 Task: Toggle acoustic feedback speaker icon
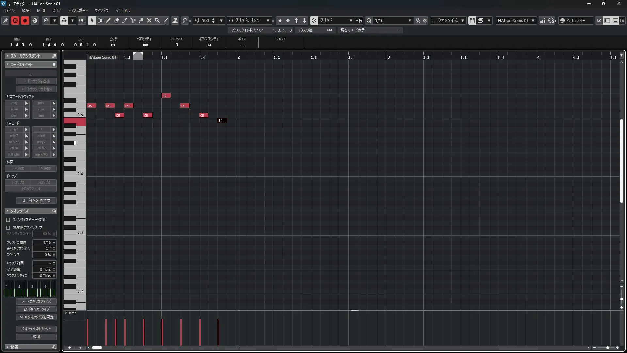pos(82,20)
